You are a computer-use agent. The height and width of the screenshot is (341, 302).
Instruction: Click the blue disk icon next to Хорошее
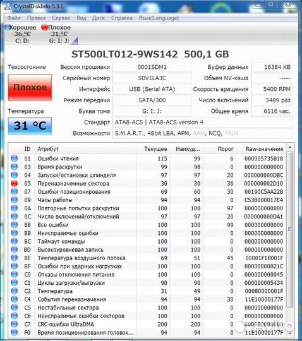[8, 27]
